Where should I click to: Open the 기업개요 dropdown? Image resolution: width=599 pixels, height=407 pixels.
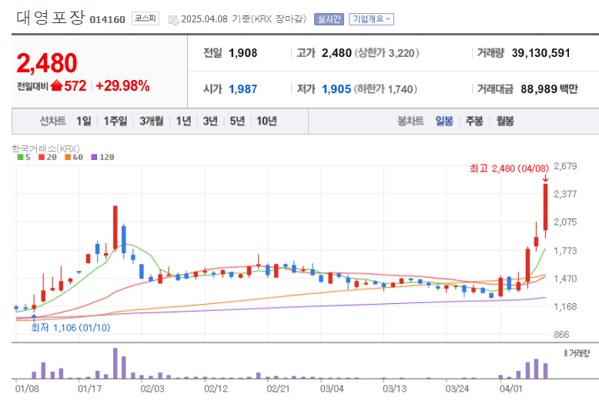point(371,19)
